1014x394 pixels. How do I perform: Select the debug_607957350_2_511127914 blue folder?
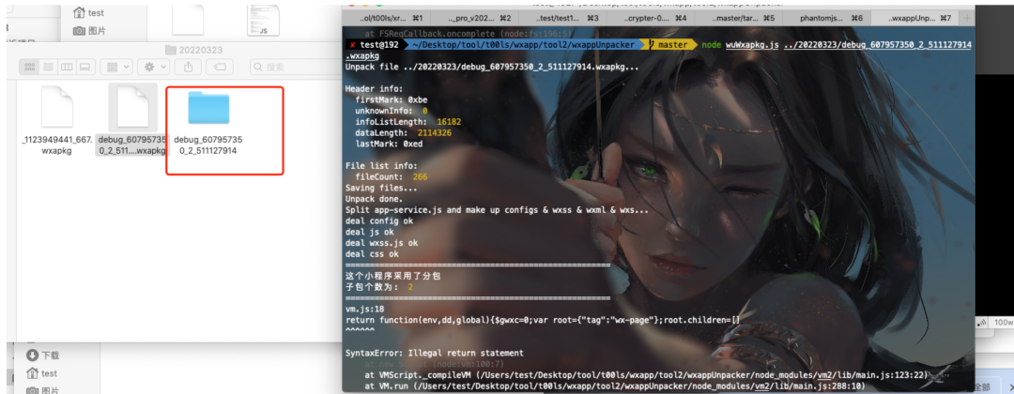coord(208,108)
